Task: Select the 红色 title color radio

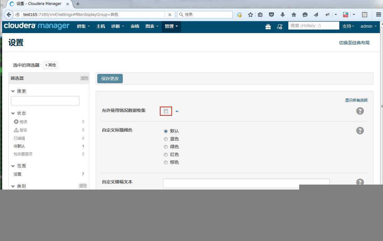Action: click(166, 155)
